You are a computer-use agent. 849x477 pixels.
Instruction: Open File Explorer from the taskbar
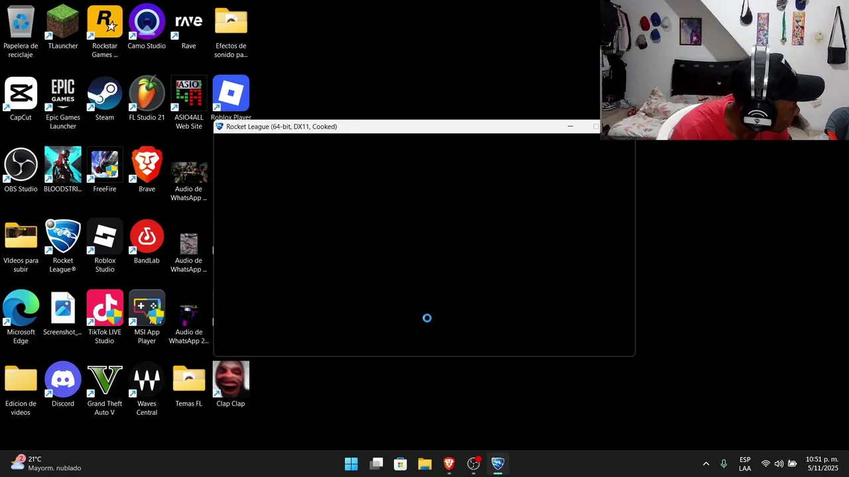point(424,464)
